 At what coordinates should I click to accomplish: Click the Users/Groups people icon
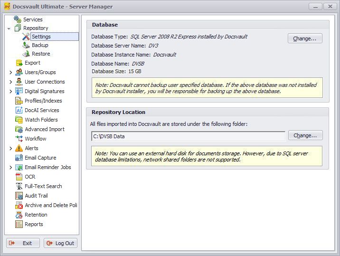pos(19,72)
